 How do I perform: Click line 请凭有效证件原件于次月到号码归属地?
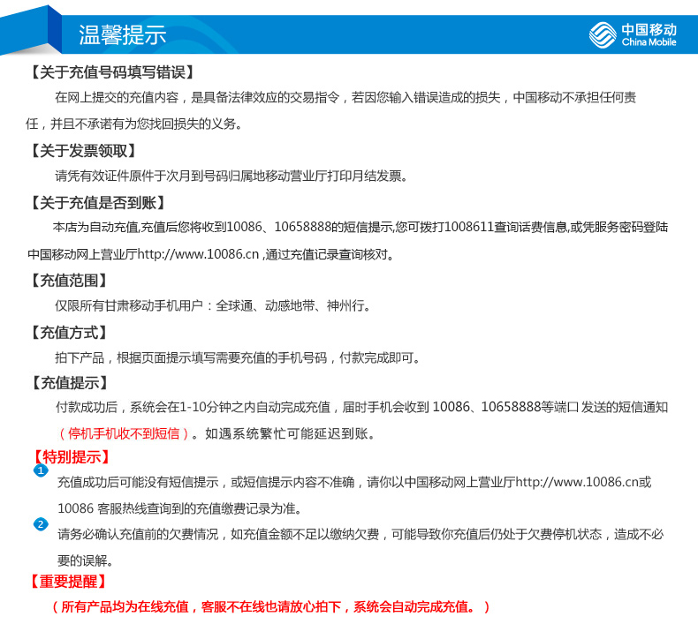231,177
